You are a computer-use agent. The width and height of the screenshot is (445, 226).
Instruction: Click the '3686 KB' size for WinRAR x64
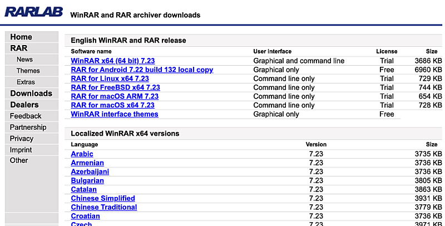[x=428, y=61]
